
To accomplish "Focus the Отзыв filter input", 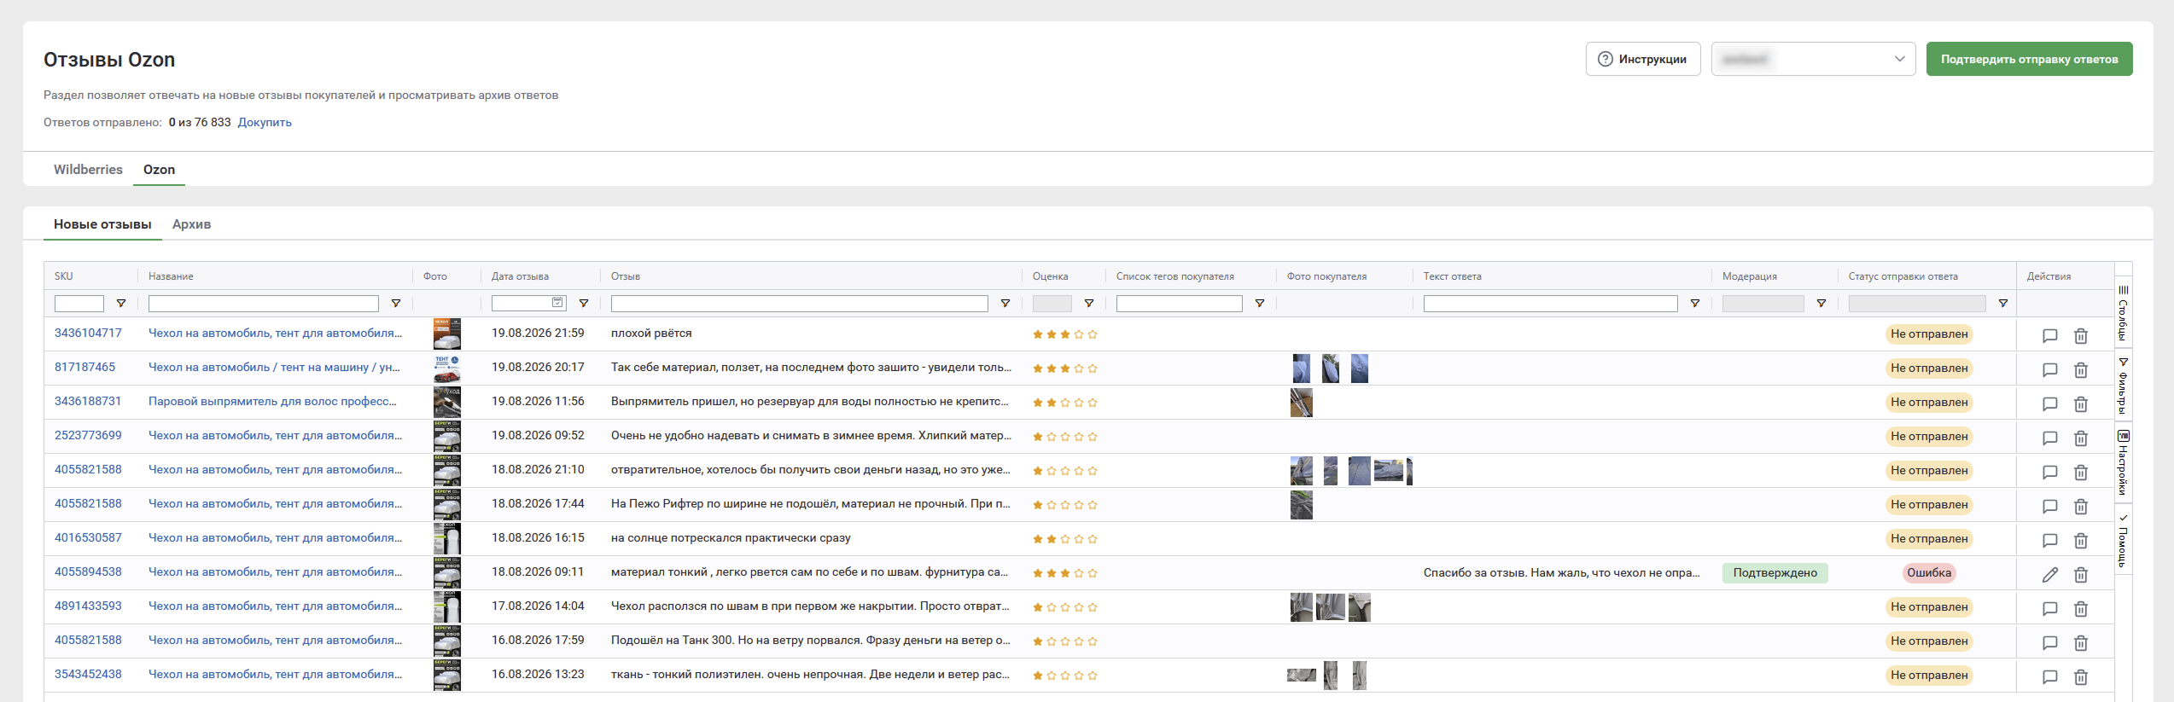I will tap(800, 304).
